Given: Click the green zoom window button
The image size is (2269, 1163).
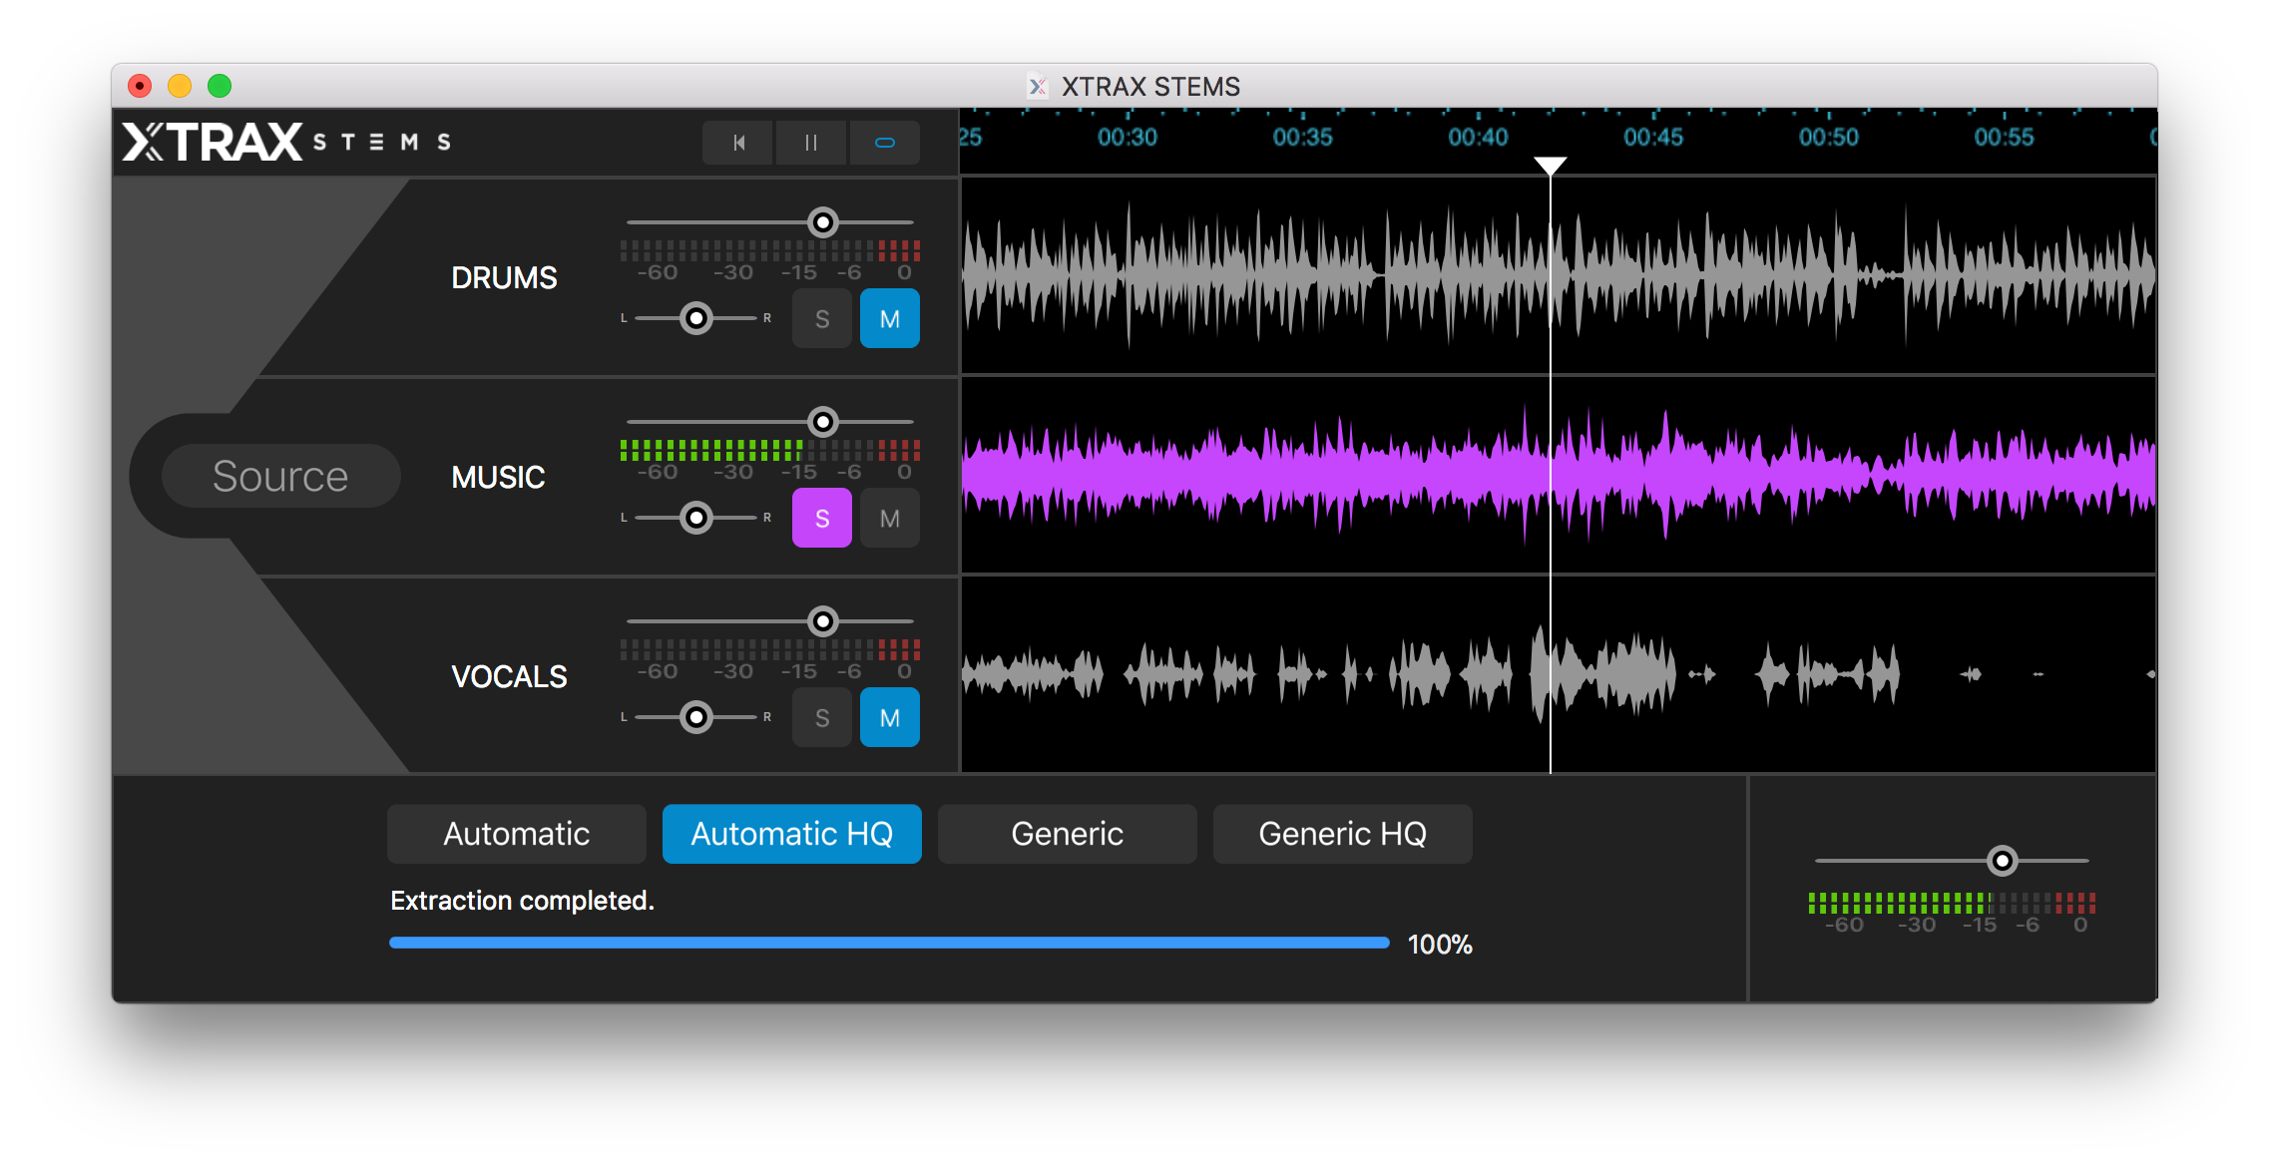Looking at the screenshot, I should click(220, 86).
